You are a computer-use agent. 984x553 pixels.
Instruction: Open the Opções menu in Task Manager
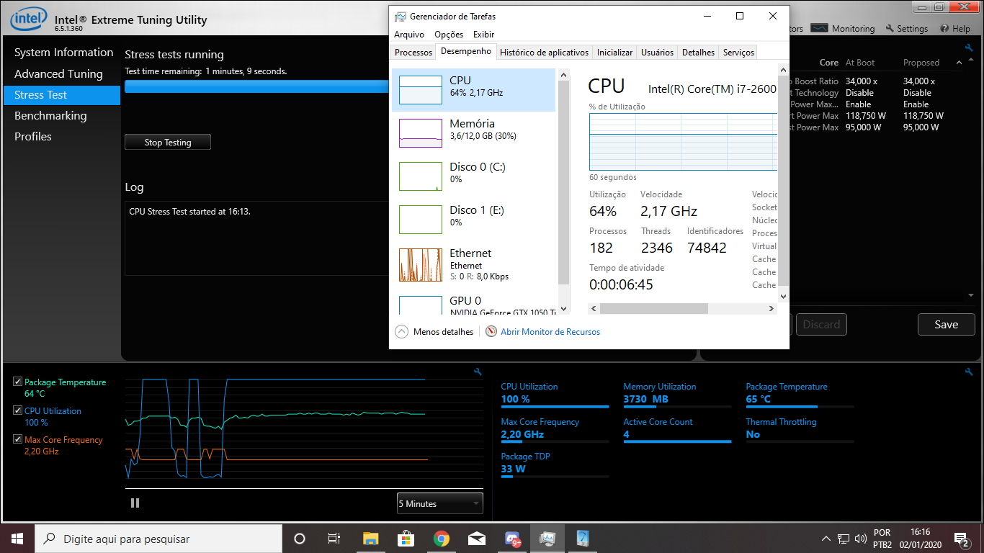pyautogui.click(x=449, y=35)
